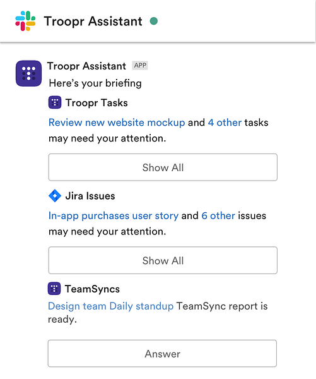Click the Jira Issues diamond icon
The image size is (316, 379).
pos(55,196)
